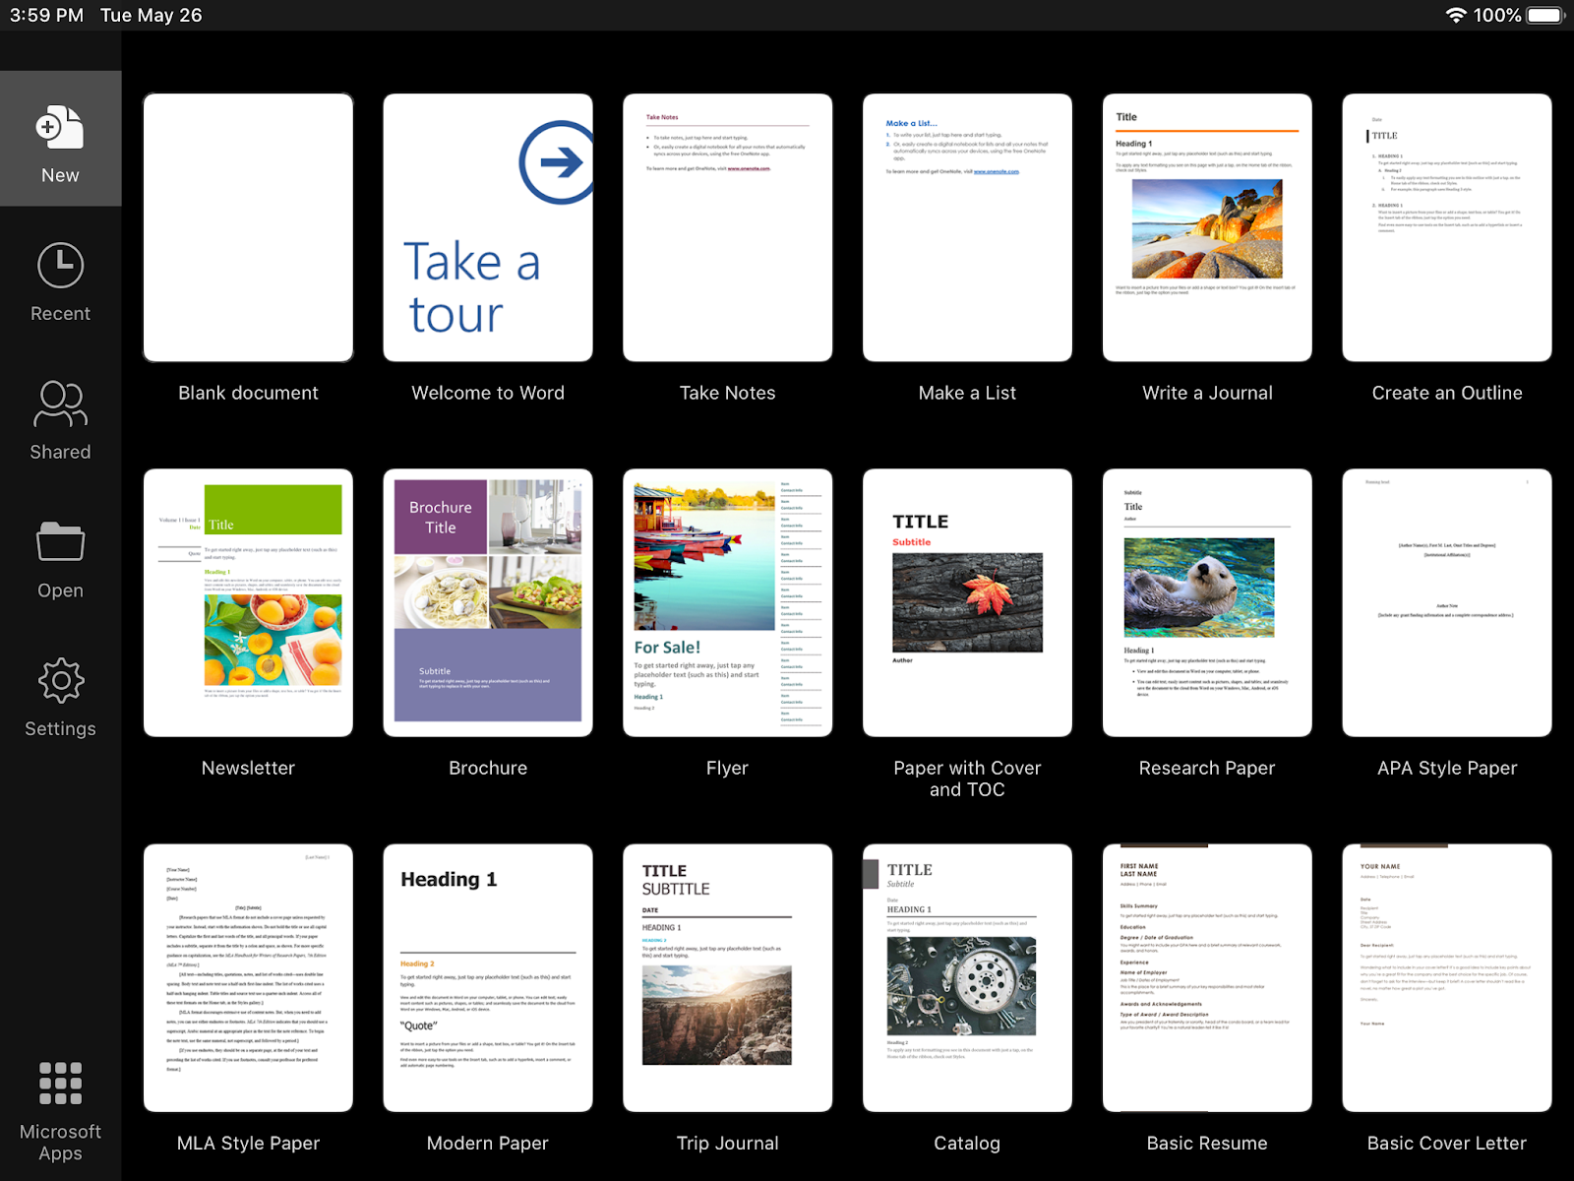Click the "MLA Style Paper" label
1574x1181 pixels.
(x=248, y=1143)
